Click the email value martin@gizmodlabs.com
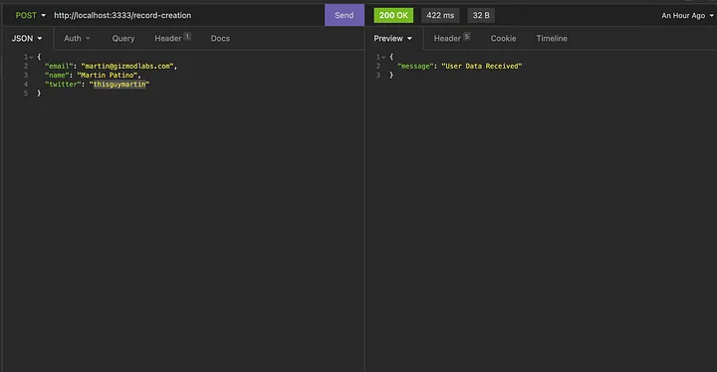 tap(127, 66)
